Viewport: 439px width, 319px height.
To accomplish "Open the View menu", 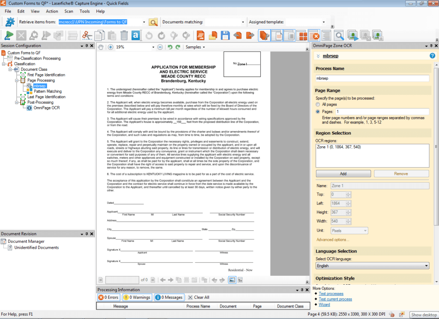I will (35, 11).
